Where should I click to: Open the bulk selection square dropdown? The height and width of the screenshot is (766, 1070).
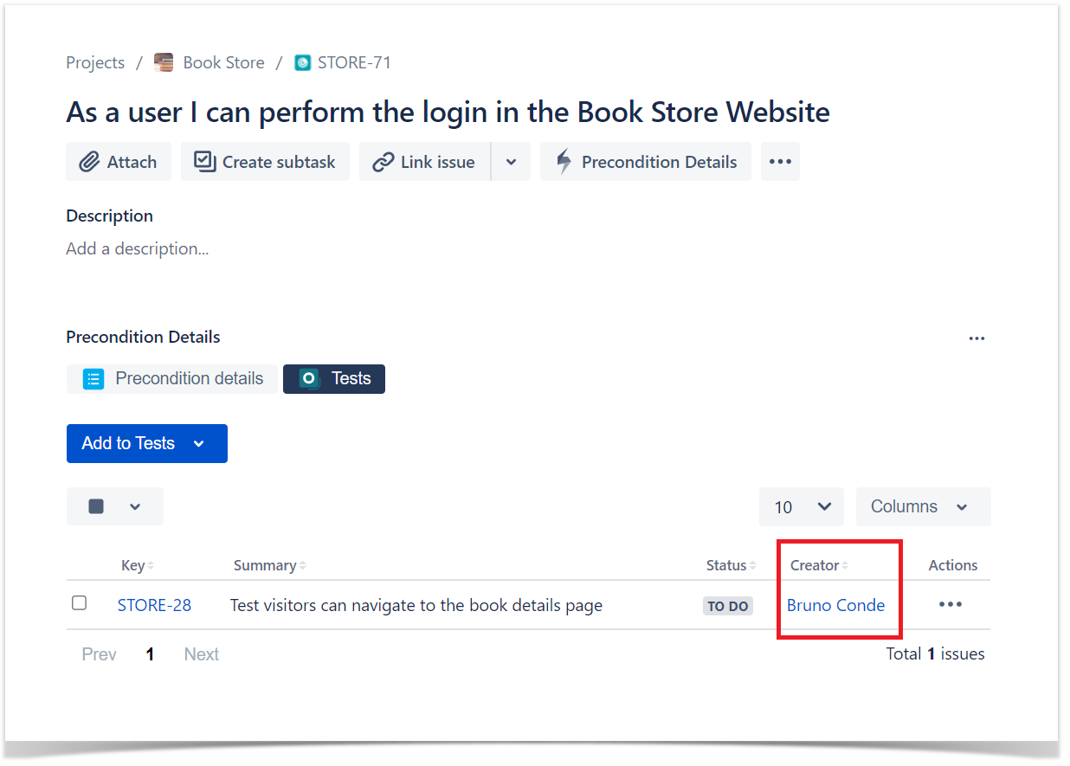[x=115, y=506]
